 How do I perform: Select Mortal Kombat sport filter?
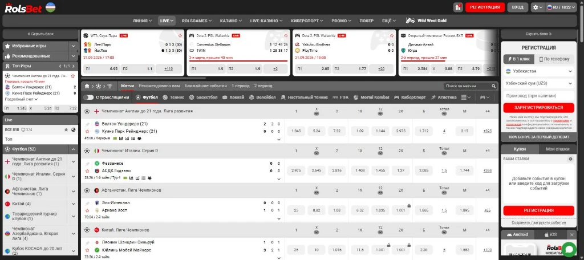click(371, 97)
